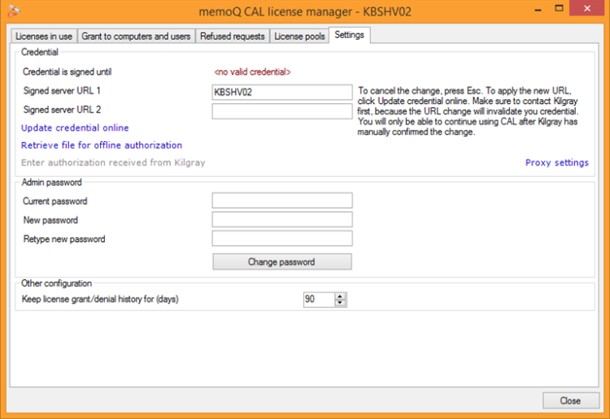
Task: Decrease history days with down arrow
Action: tap(340, 303)
